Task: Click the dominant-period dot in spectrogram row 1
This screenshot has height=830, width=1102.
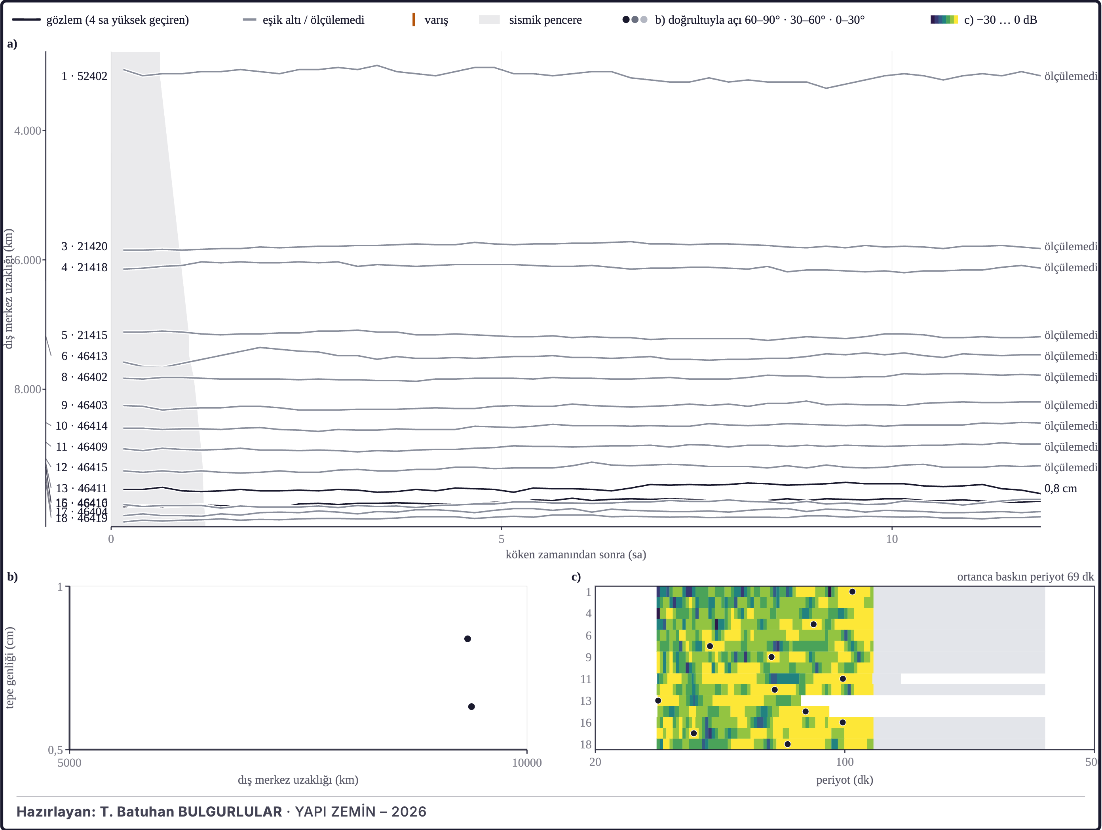Action: click(x=852, y=592)
